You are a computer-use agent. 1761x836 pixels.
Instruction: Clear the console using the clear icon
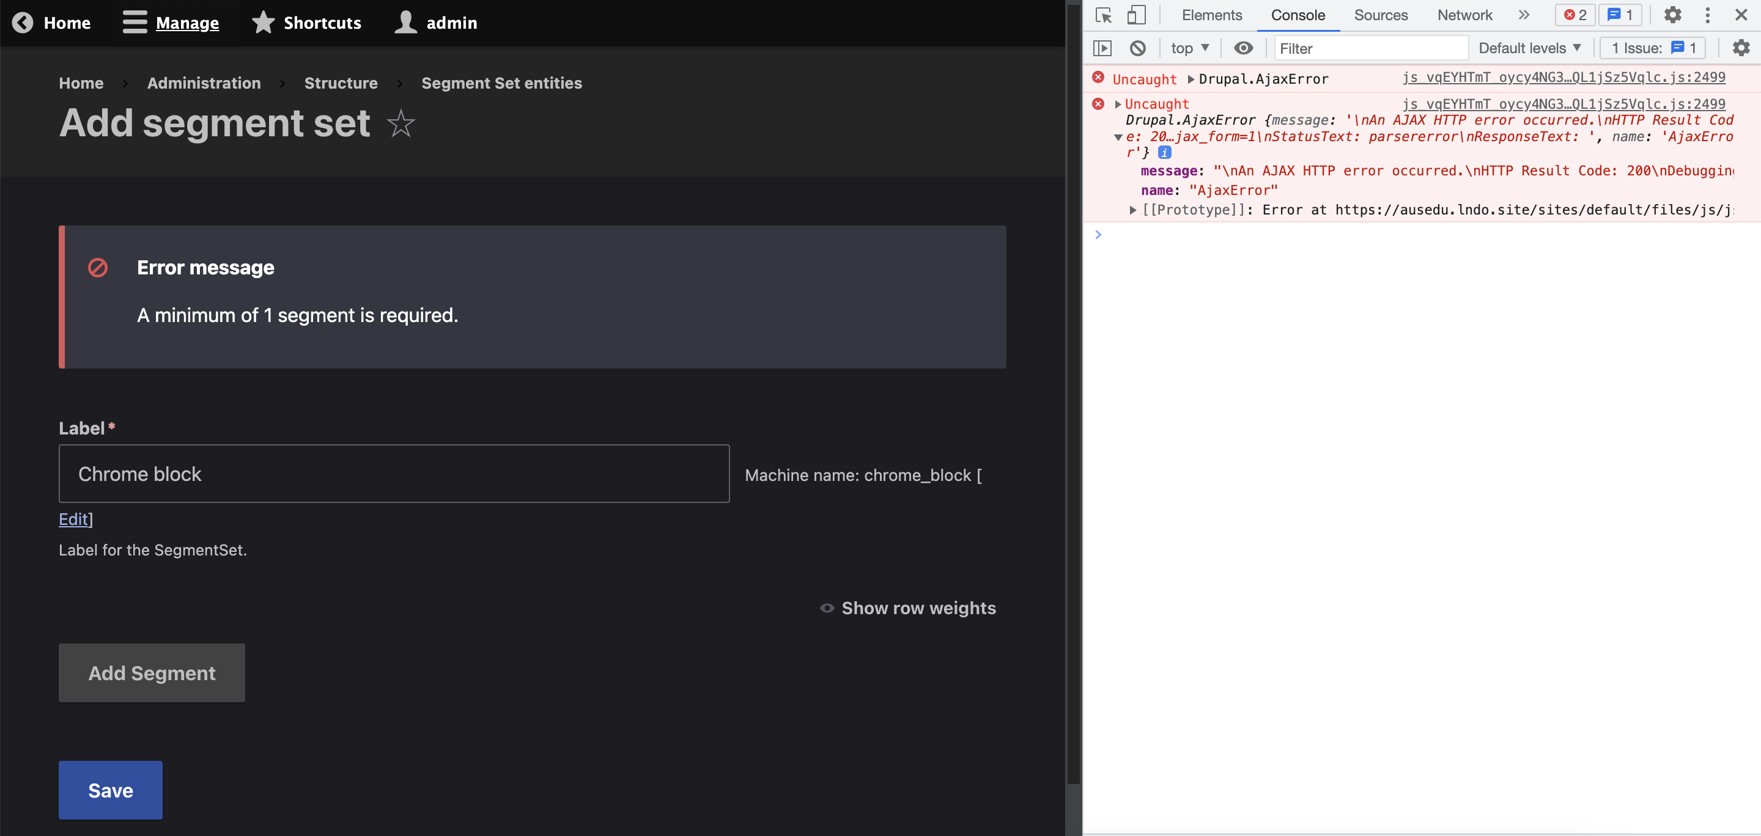(x=1138, y=48)
